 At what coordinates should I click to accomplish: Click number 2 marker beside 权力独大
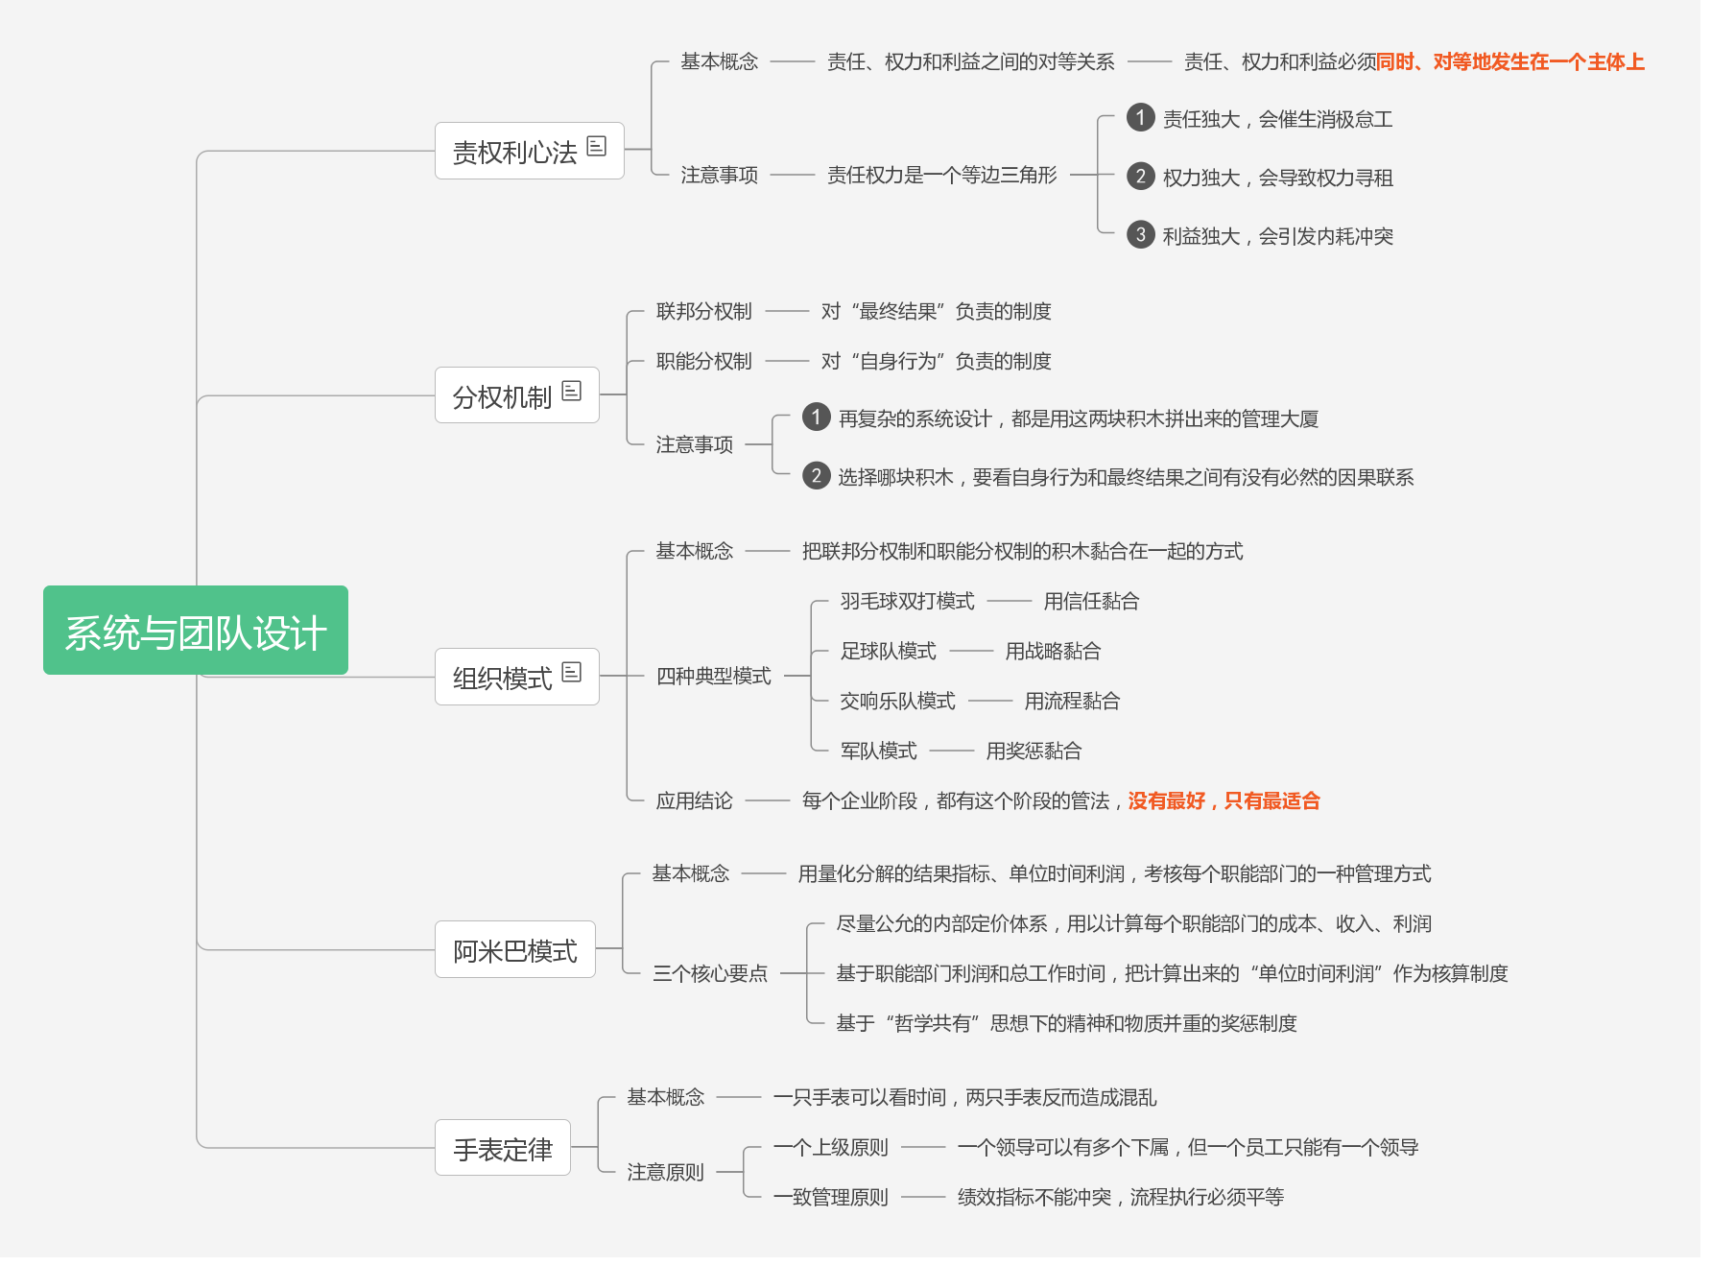(1140, 177)
